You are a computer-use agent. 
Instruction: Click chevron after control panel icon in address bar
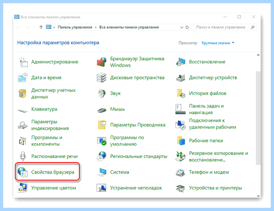[x=54, y=27]
